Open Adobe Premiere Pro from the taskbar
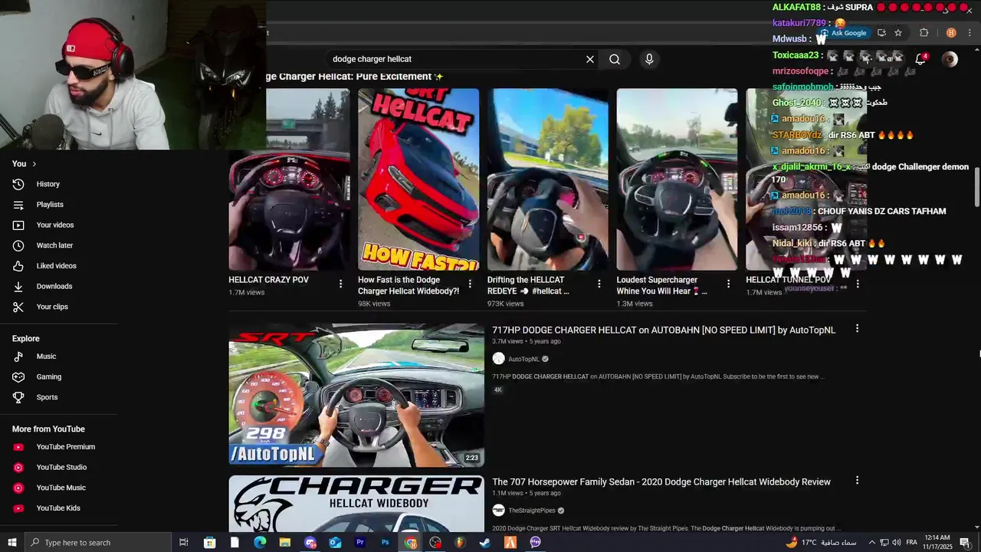981x552 pixels. point(360,543)
